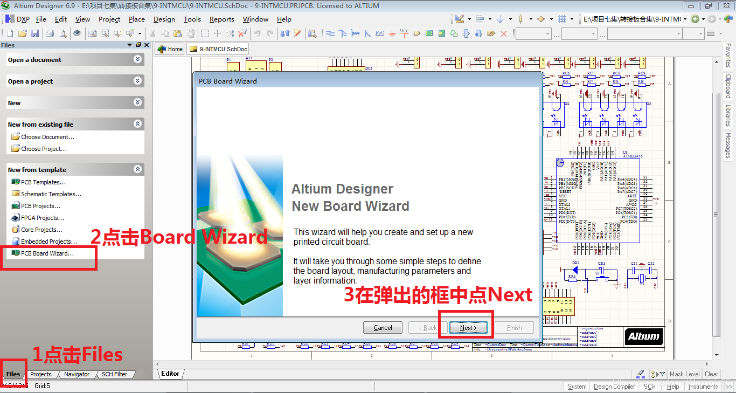Click the Move Selection cross-arrows icon
736x393 pixels.
[x=217, y=33]
